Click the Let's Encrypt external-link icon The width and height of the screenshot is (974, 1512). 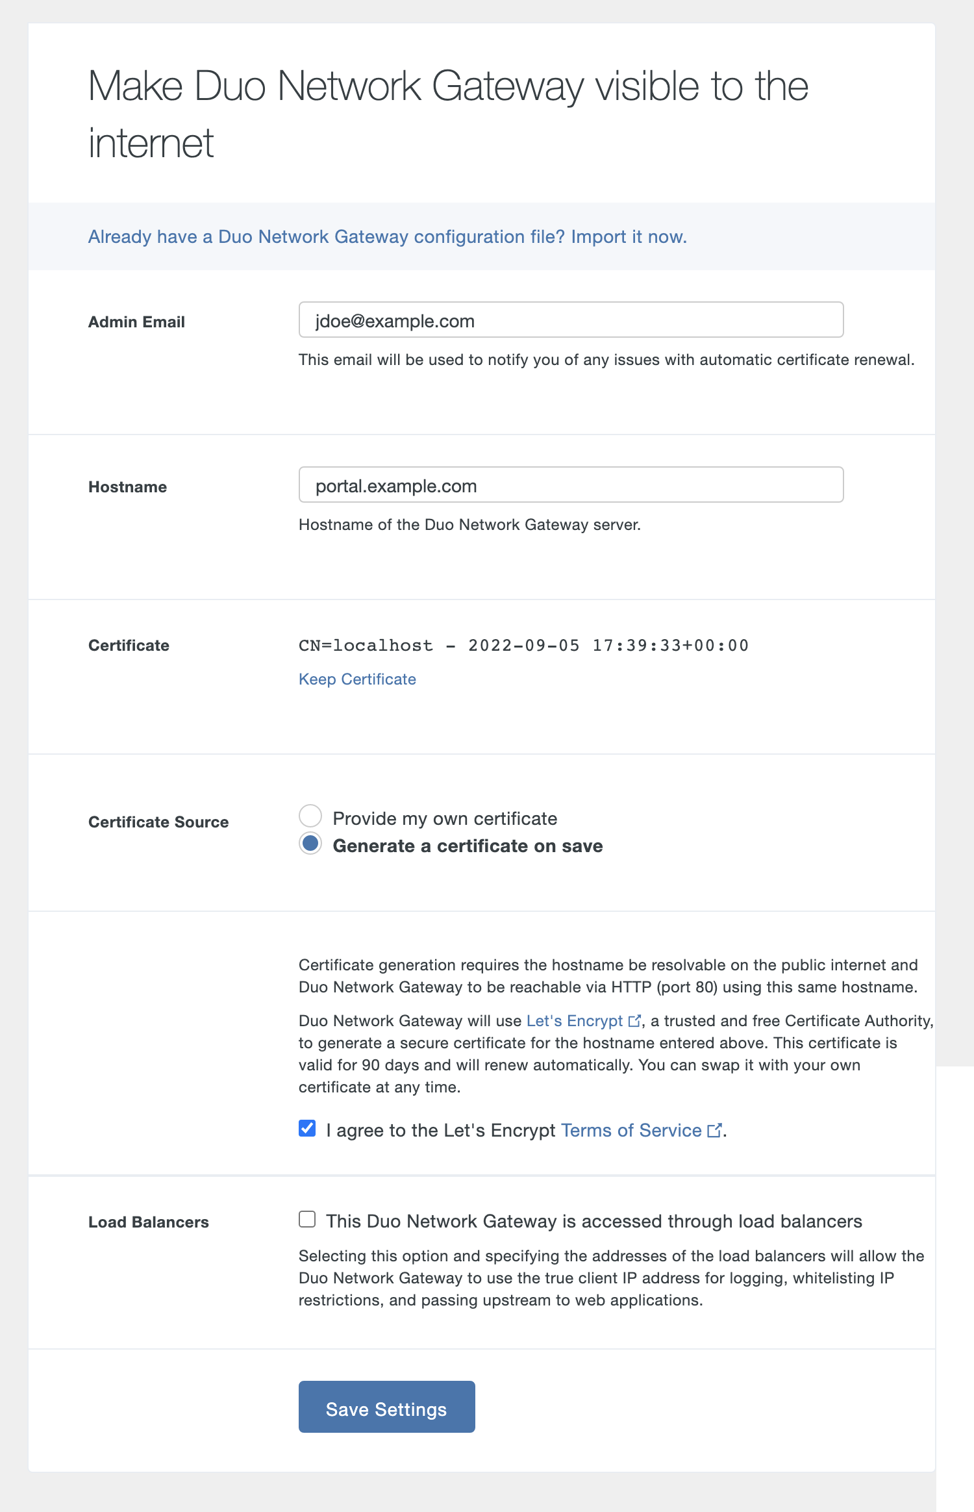point(634,1020)
